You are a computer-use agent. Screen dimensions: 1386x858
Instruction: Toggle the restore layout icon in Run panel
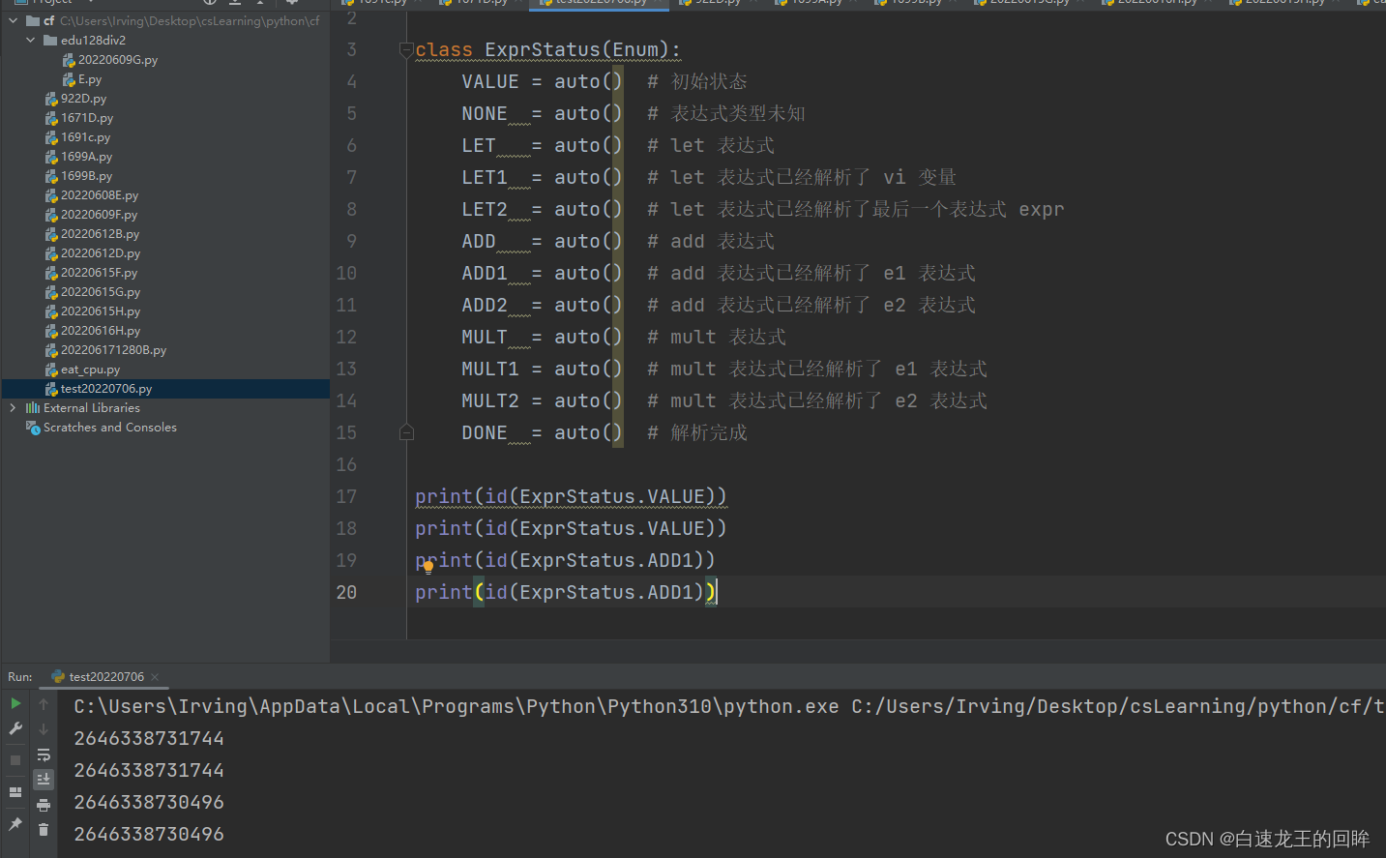15,791
